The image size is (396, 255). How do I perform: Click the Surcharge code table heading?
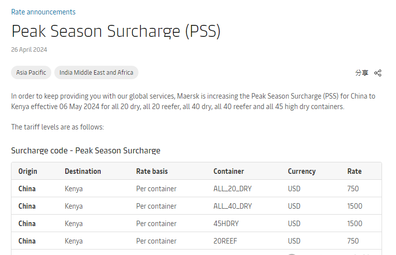(x=86, y=150)
